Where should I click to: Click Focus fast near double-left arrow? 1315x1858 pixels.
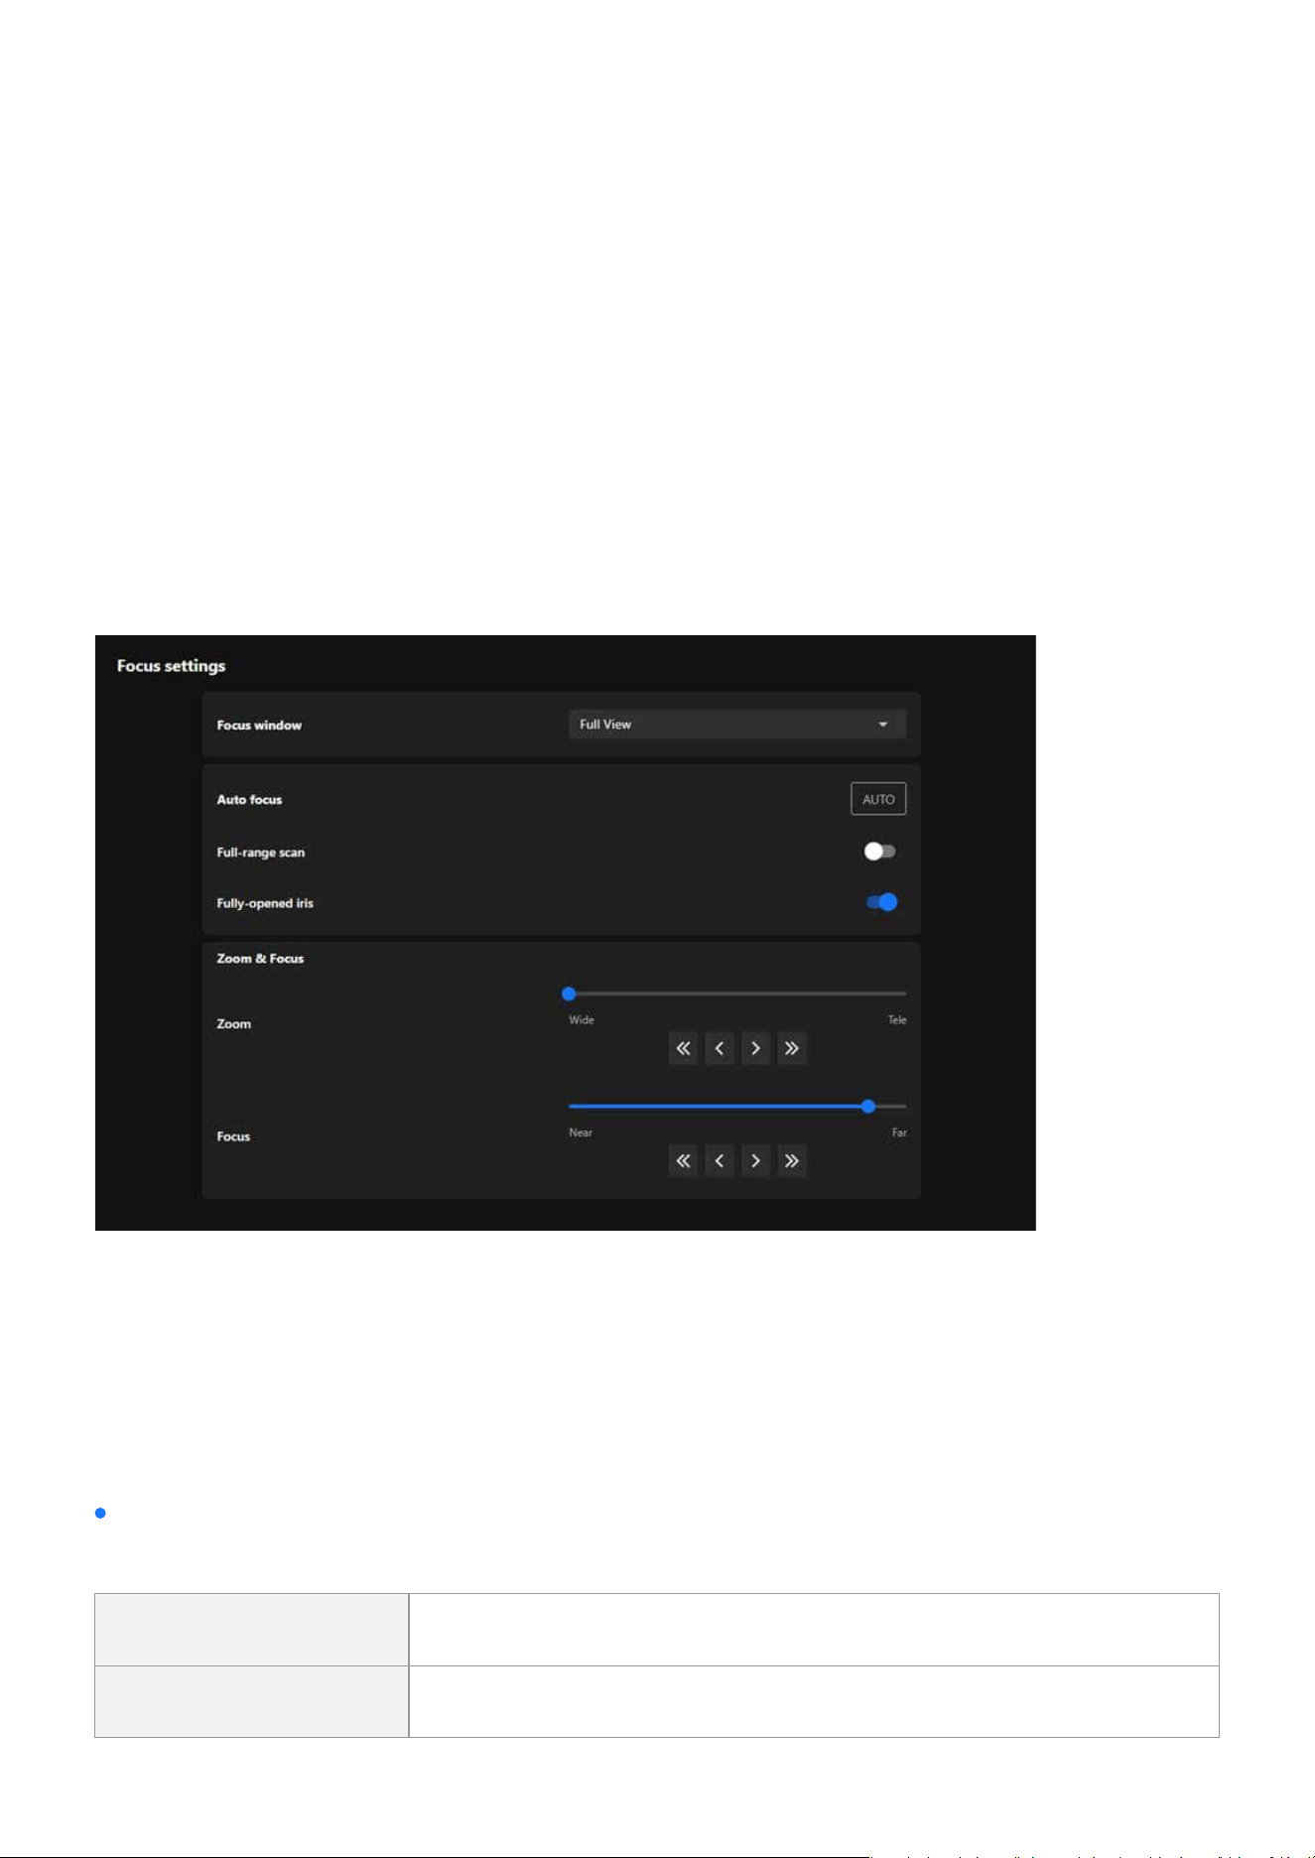pyautogui.click(x=683, y=1161)
